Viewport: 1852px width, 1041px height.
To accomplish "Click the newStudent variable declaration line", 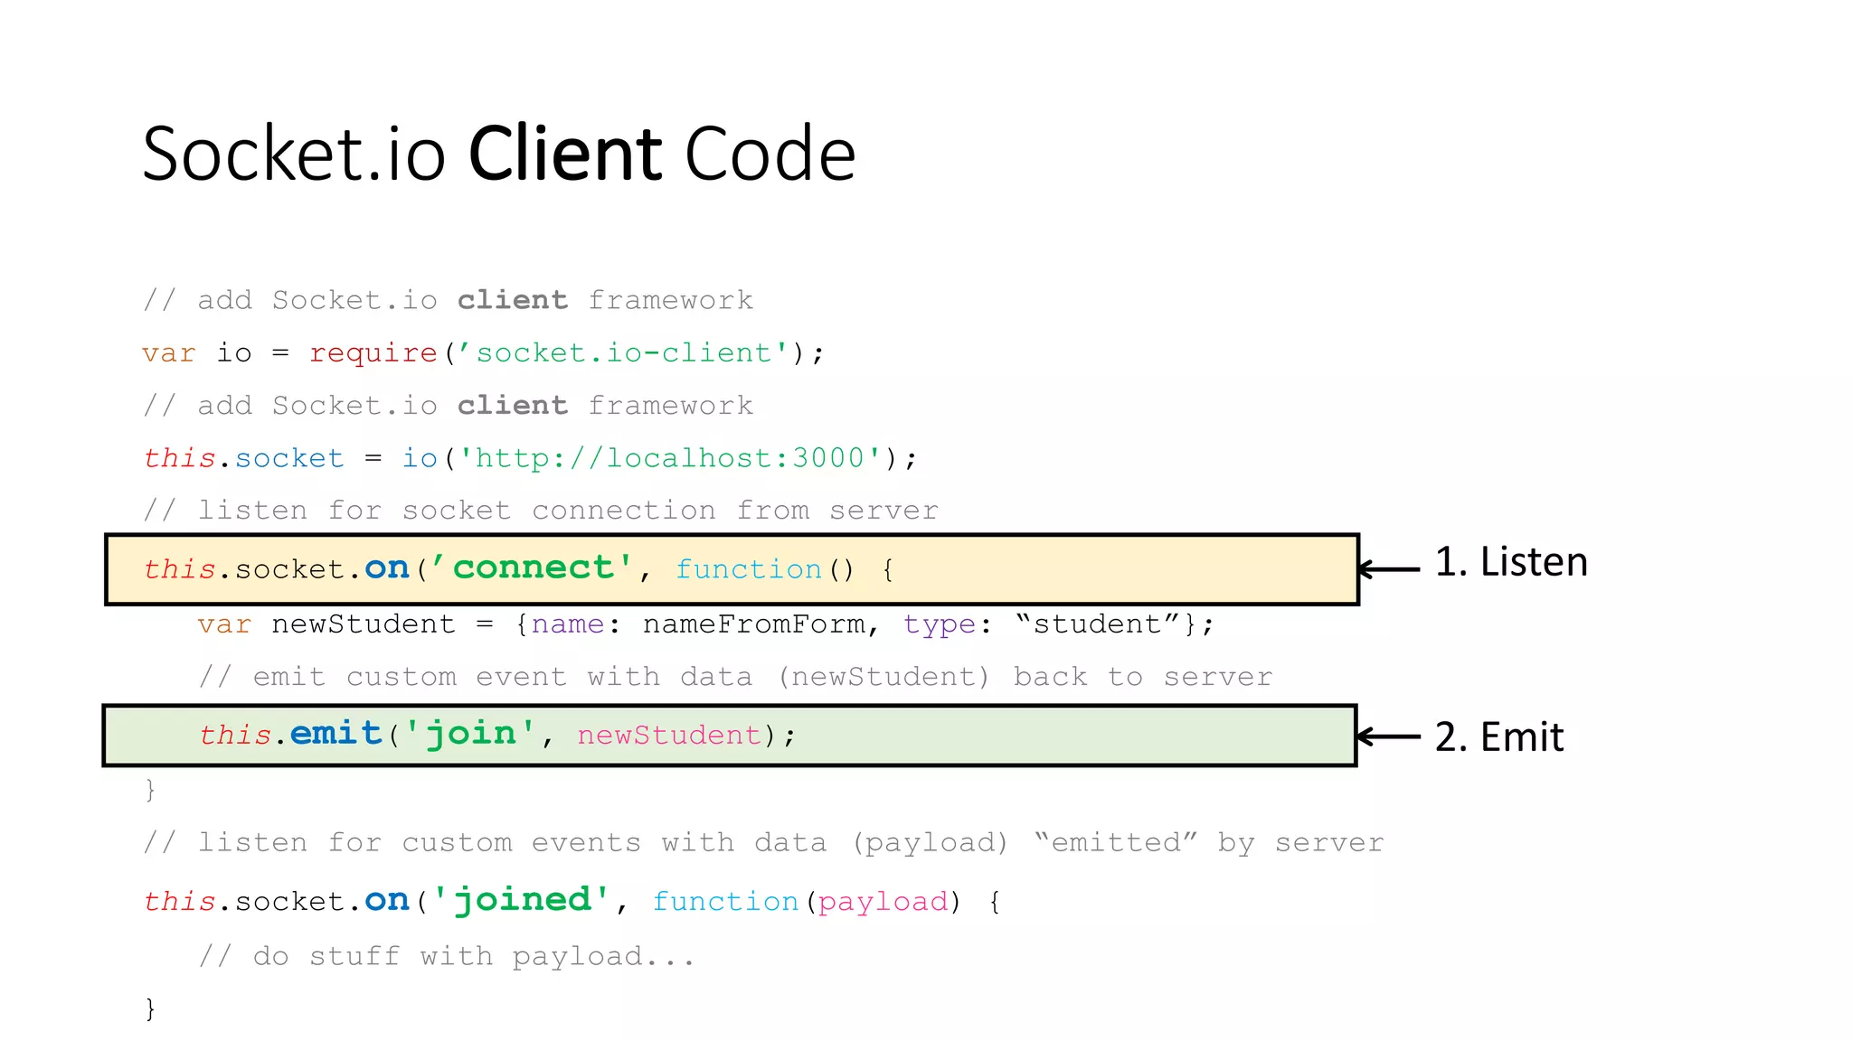I will click(705, 624).
